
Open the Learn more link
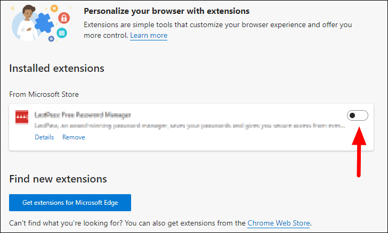(x=149, y=36)
